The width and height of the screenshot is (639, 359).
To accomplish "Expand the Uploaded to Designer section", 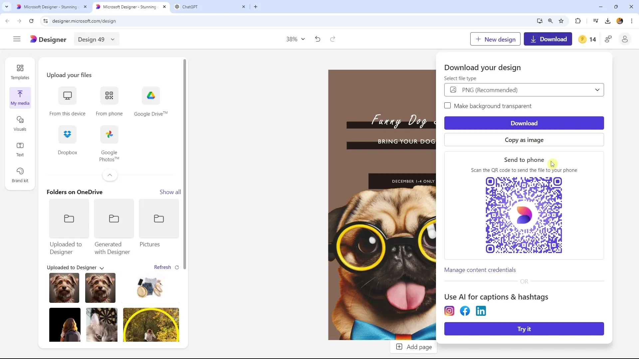I will point(102,268).
